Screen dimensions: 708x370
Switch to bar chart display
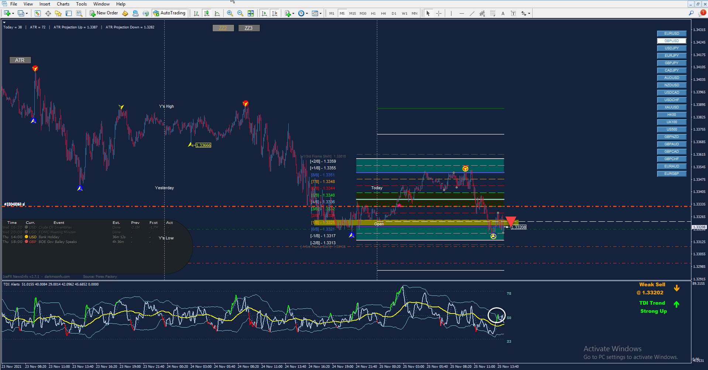click(x=196, y=13)
